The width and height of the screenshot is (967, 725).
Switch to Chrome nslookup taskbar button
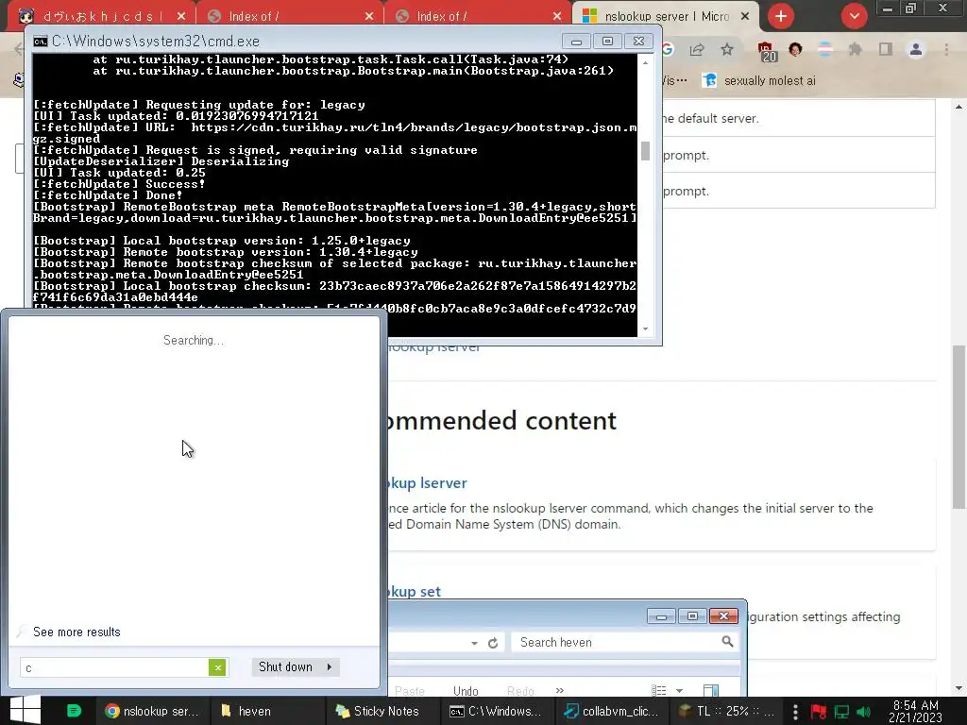tap(152, 711)
